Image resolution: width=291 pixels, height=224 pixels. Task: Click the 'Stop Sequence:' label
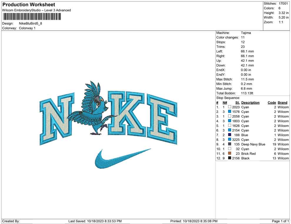pyautogui.click(x=228, y=98)
